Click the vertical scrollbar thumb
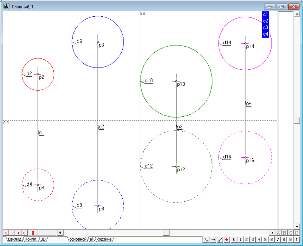Screen dimensions: 303x246 point(297,120)
